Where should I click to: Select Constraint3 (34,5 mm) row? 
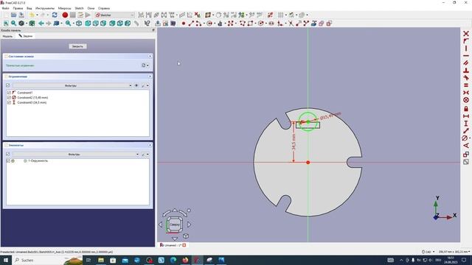(x=77, y=102)
